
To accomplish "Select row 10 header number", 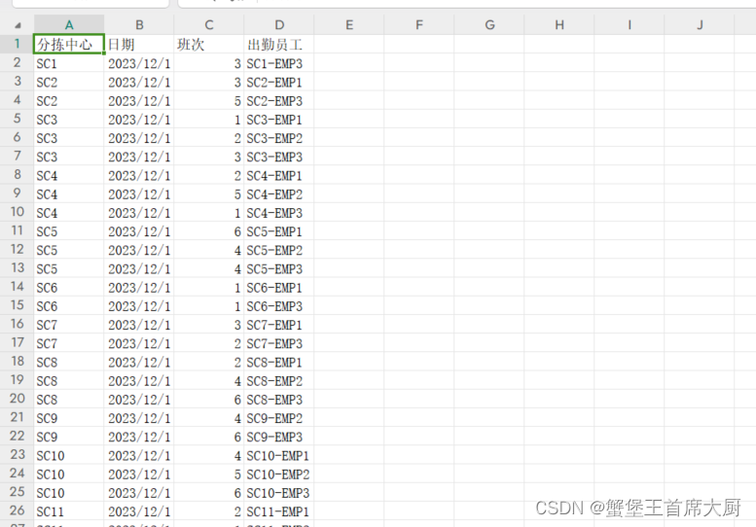I will coord(17,212).
